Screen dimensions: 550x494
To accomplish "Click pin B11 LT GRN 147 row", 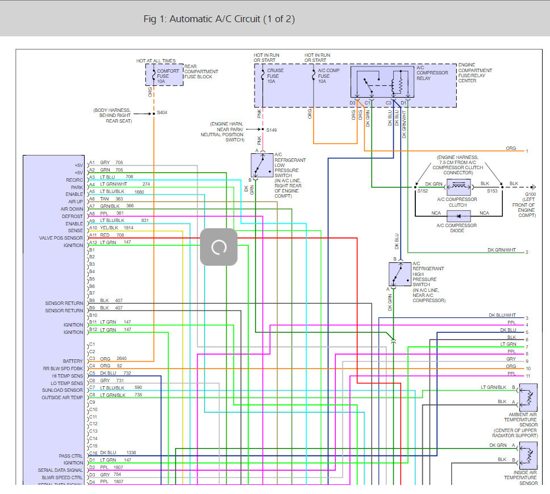I will [x=110, y=322].
